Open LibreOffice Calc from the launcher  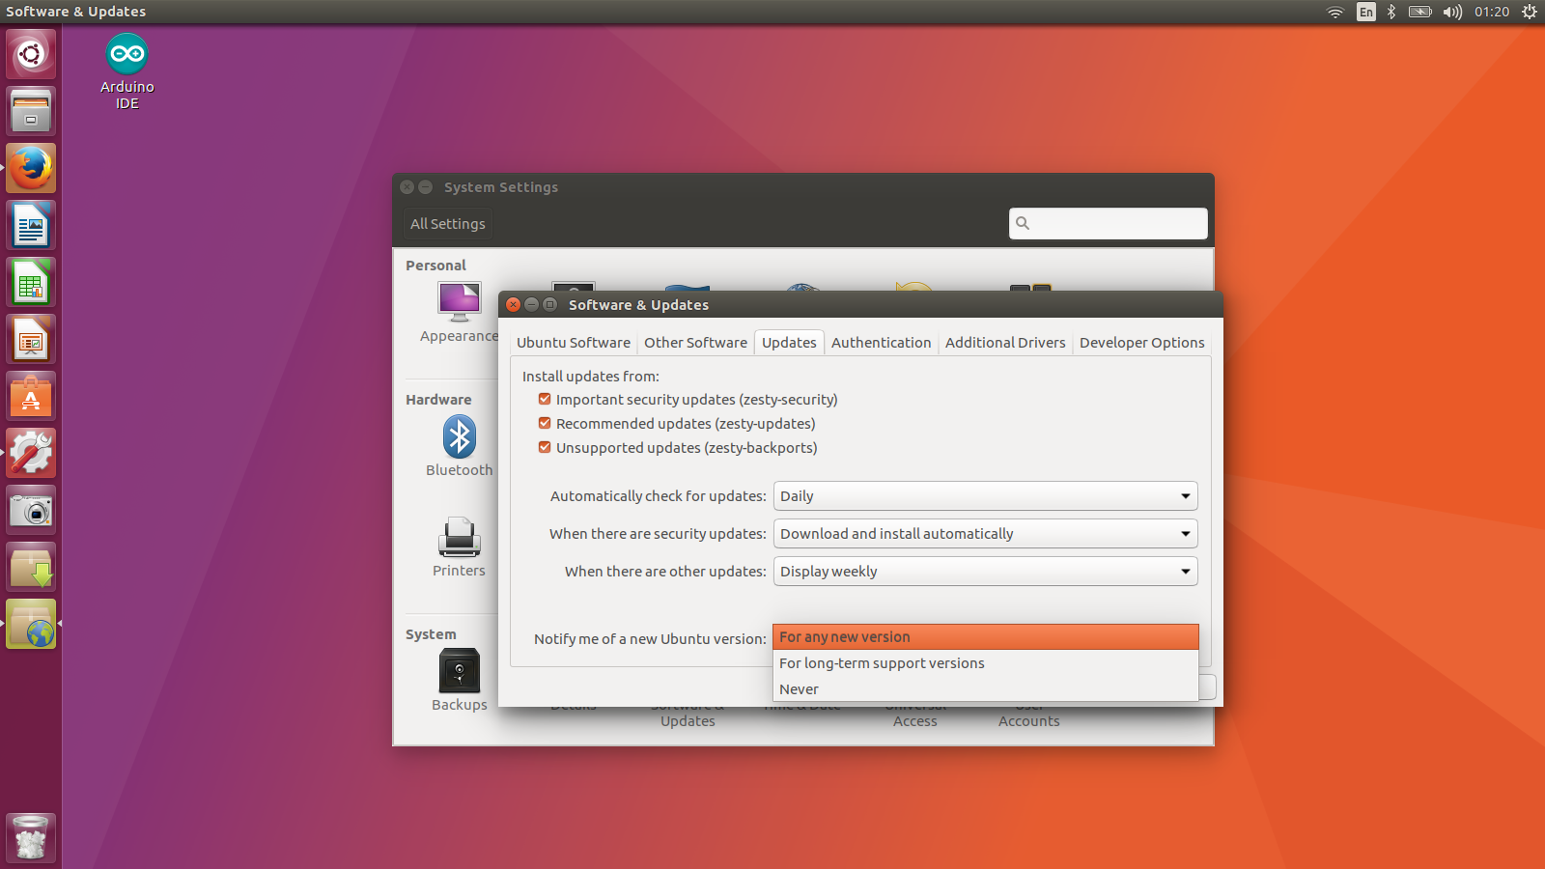click(30, 281)
